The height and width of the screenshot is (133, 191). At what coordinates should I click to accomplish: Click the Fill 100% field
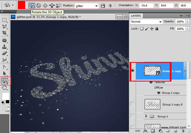click(180, 29)
